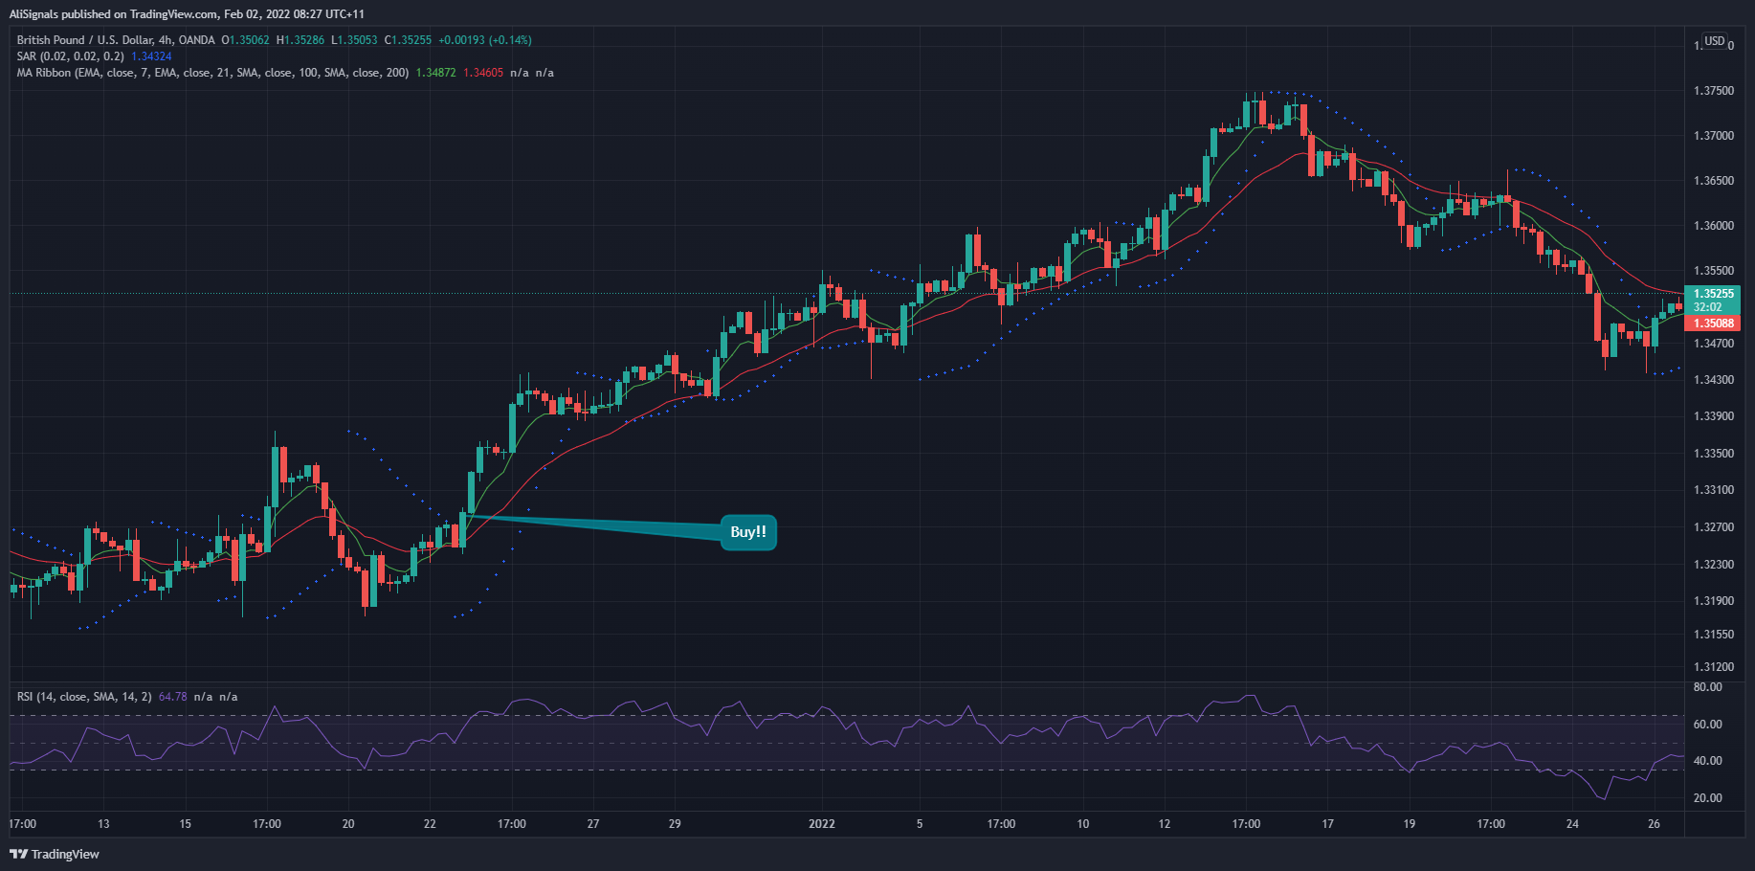Click date 15 on the time axis

point(185,824)
